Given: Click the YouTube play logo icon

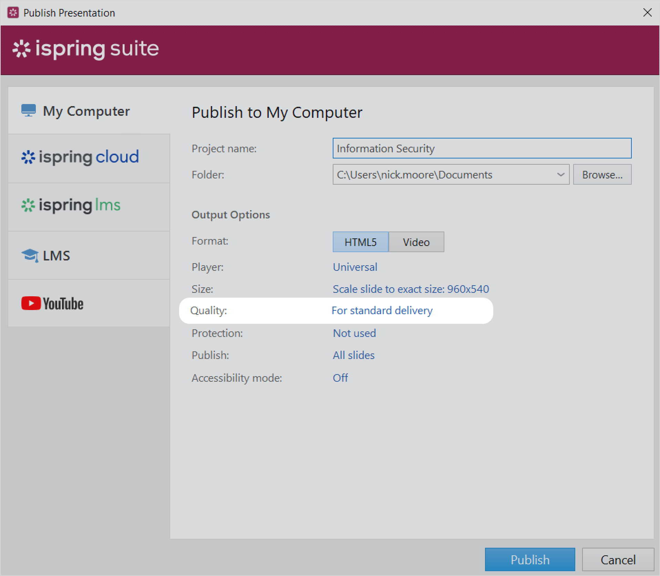Looking at the screenshot, I should click(x=31, y=304).
